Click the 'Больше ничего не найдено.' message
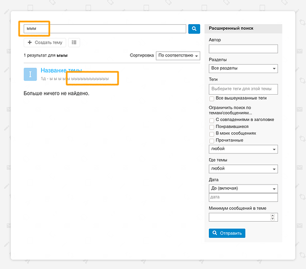 tap(56, 93)
